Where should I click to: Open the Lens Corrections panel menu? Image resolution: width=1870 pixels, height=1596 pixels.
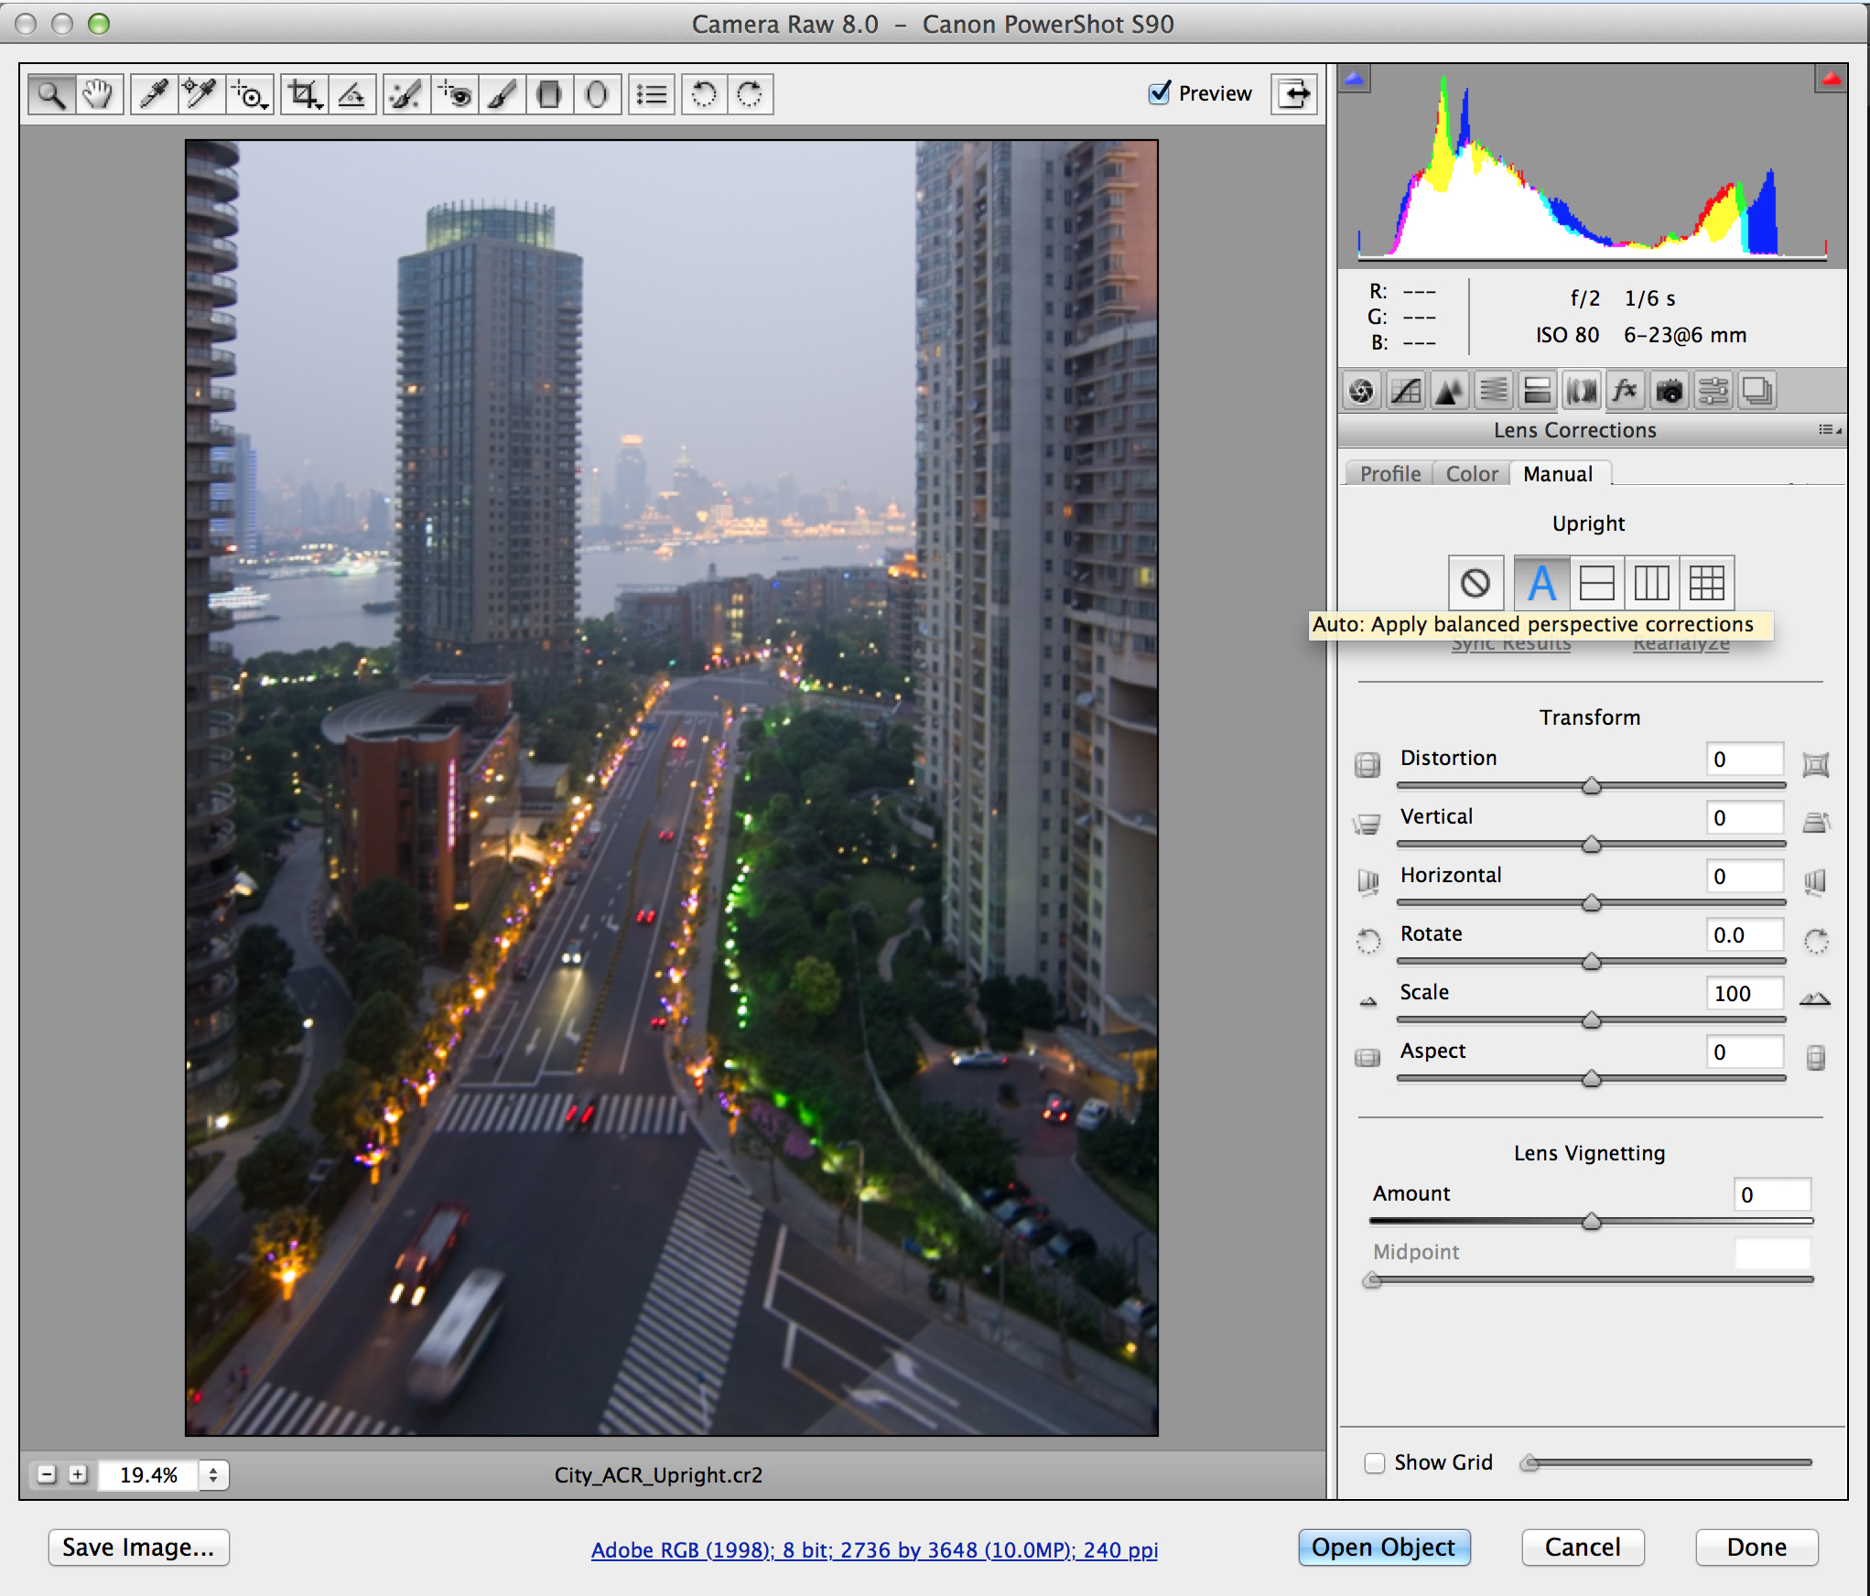point(1829,430)
